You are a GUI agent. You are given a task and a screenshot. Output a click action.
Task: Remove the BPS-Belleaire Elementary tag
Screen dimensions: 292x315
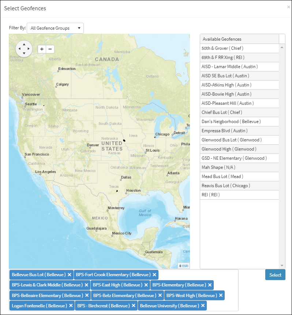(x=87, y=295)
